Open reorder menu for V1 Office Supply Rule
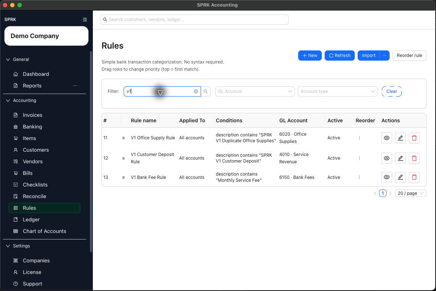The image size is (436, 291). (x=359, y=138)
